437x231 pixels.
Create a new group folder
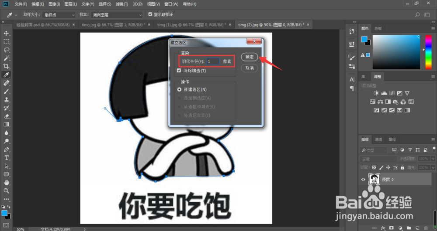coord(409,228)
